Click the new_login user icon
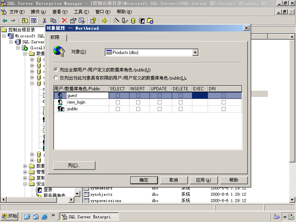This screenshot has width=296, height=222. pos(60,102)
